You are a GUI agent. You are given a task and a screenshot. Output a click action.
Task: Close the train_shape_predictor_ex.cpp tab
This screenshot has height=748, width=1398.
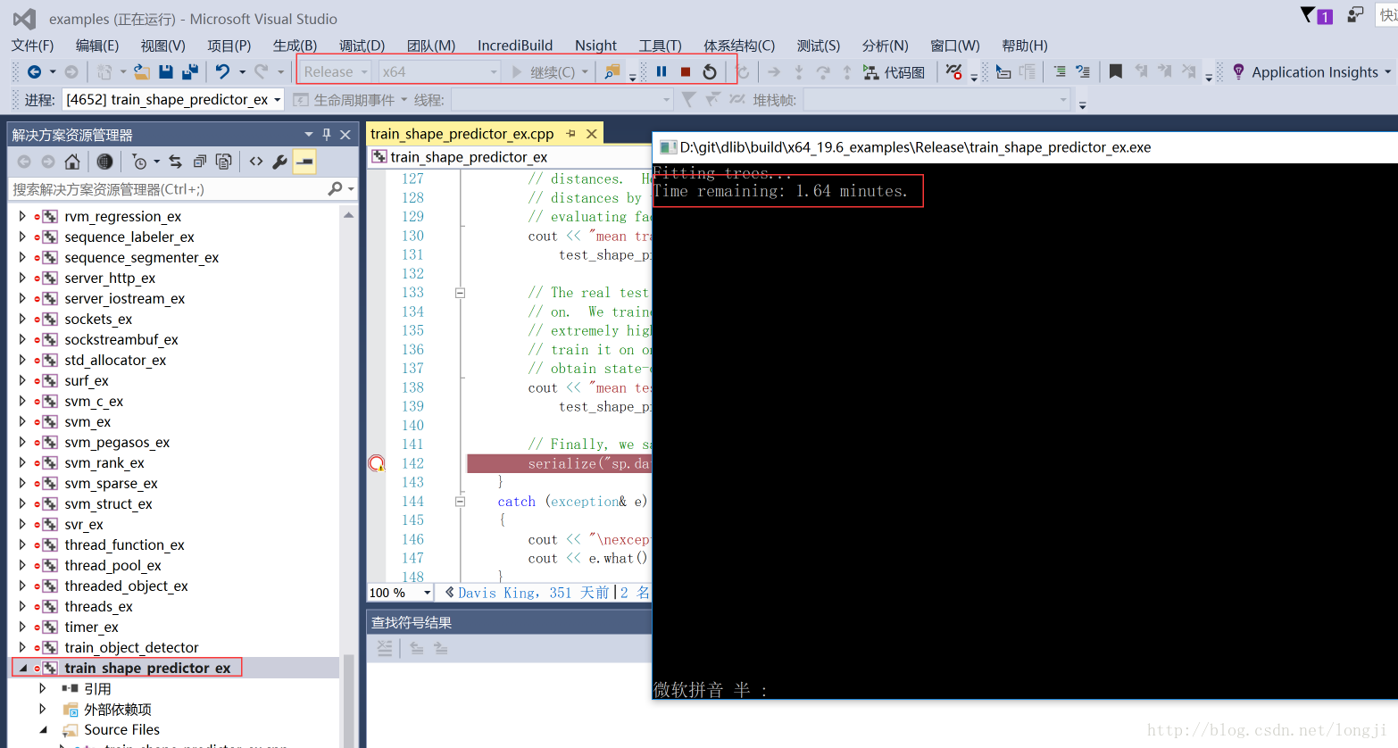click(591, 134)
